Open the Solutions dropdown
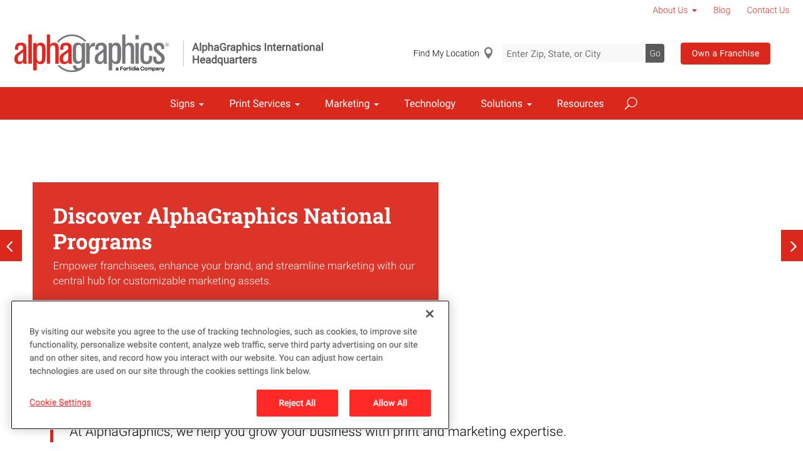 coord(506,103)
